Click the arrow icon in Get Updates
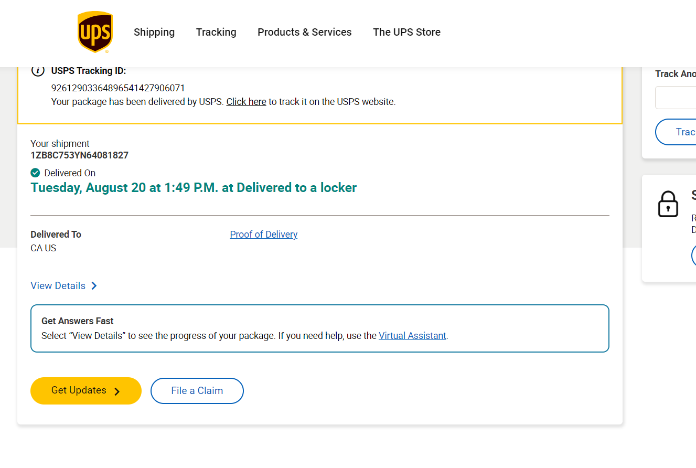696x468 pixels. coord(117,391)
